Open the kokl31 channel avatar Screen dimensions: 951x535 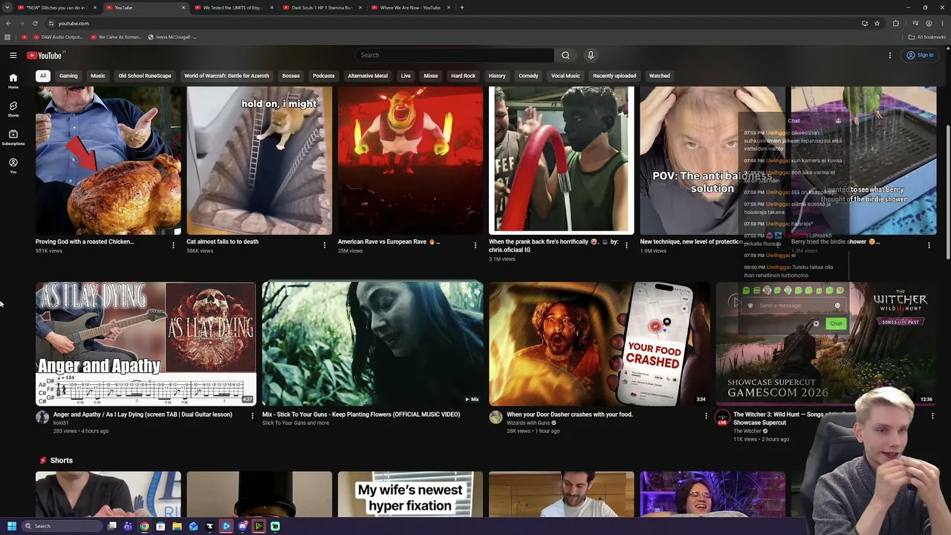pos(42,418)
